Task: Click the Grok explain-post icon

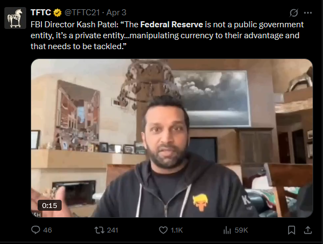Action: [x=294, y=13]
